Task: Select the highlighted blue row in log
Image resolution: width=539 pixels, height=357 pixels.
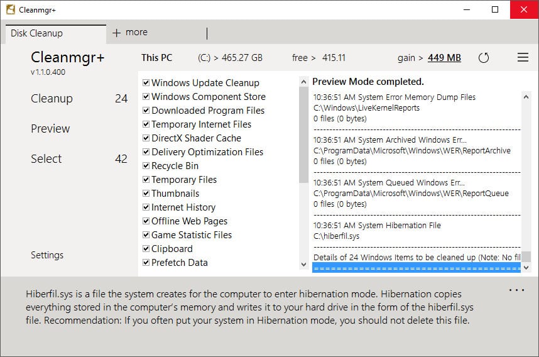Action: point(416,268)
